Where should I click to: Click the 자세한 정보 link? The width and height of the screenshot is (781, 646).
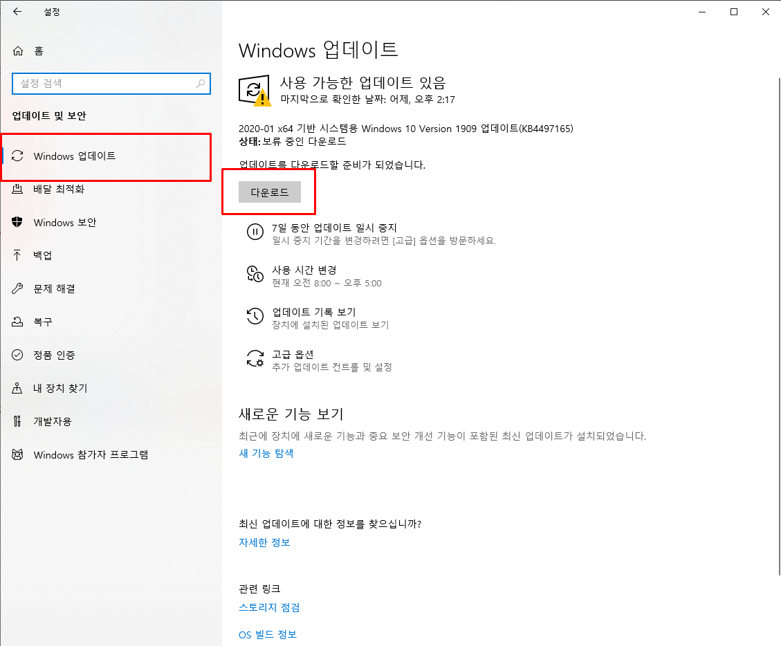pos(264,542)
